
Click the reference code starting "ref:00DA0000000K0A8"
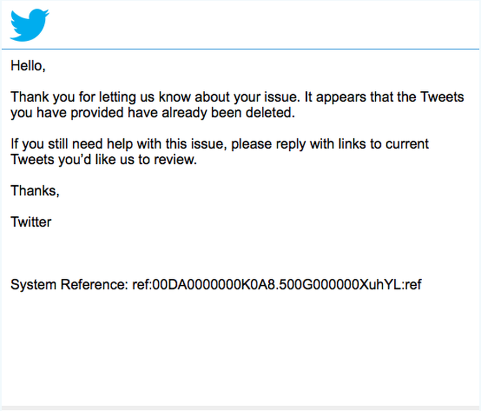[277, 285]
